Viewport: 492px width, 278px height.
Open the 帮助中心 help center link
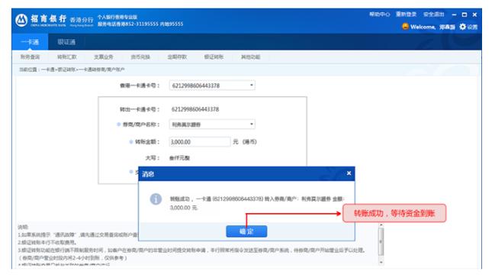point(379,15)
